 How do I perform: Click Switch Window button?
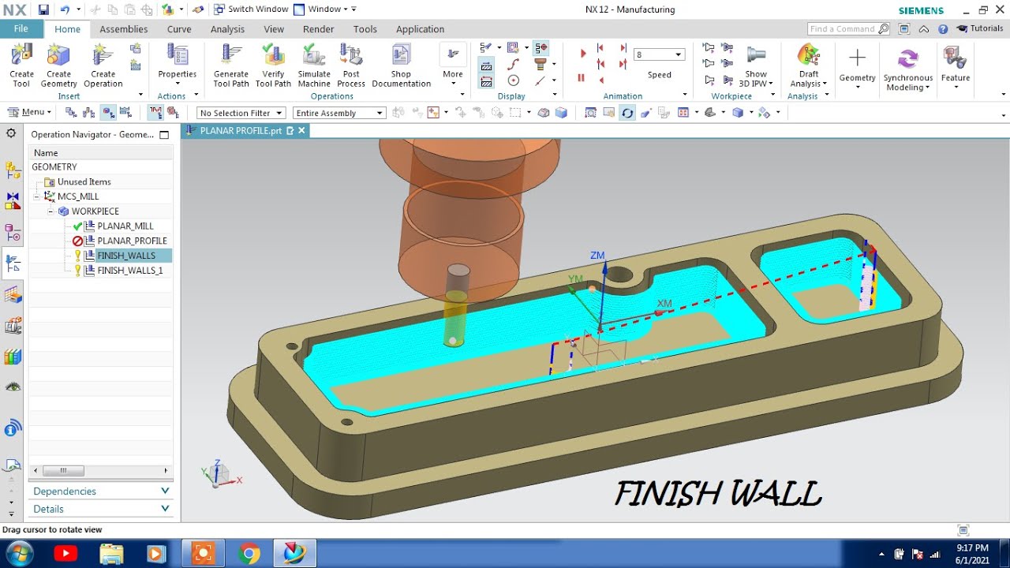click(250, 9)
